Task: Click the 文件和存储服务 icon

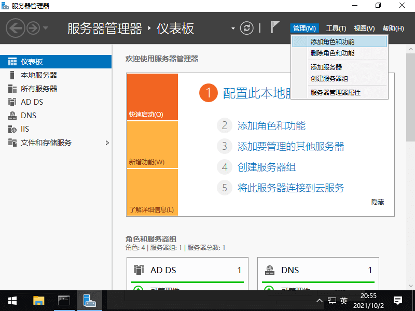Action: click(12, 142)
